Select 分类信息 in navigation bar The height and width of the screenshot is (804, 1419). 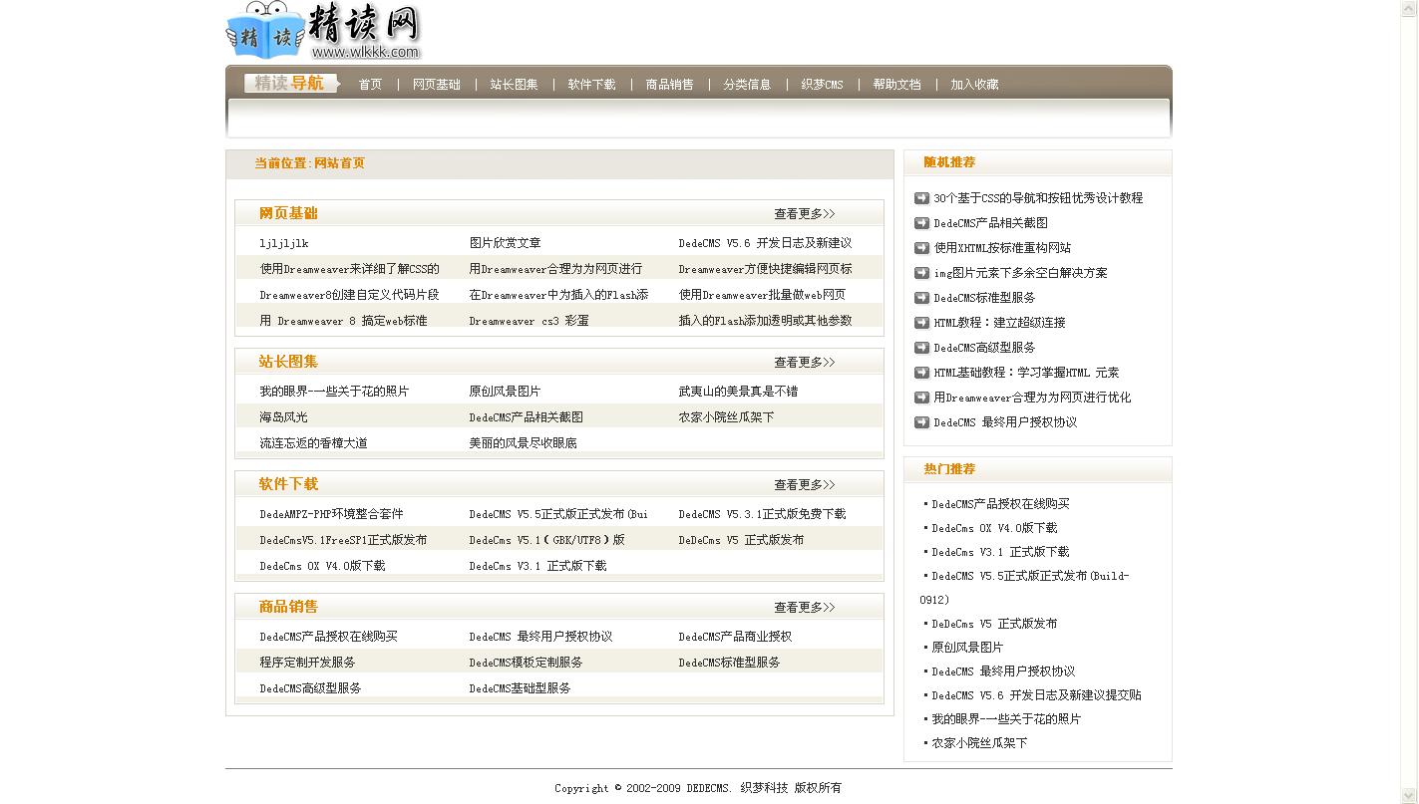pos(747,85)
